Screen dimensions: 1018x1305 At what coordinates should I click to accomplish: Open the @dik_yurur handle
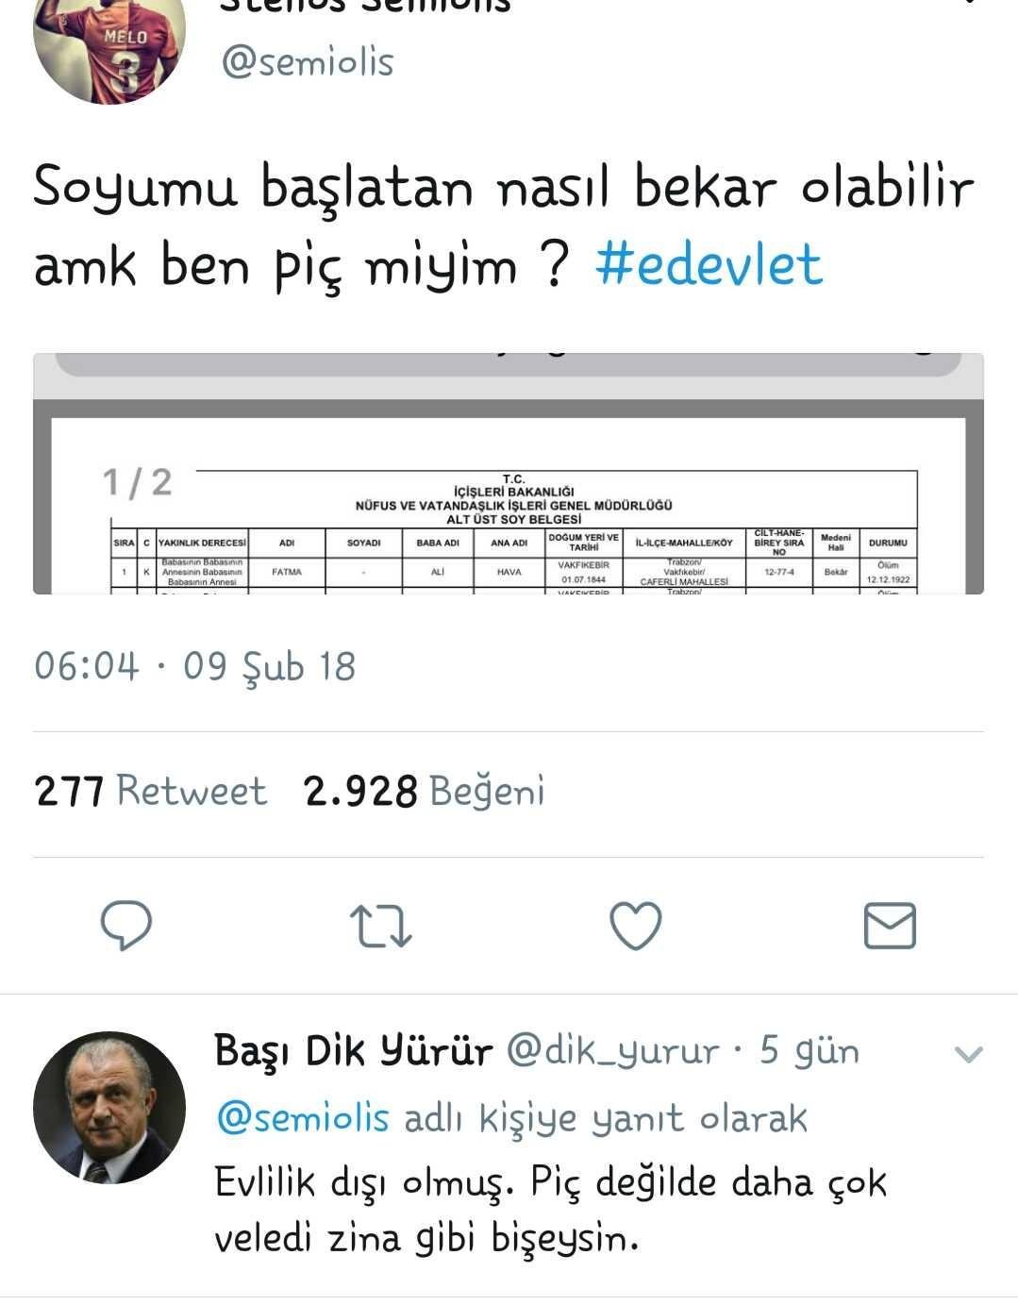(x=613, y=1051)
